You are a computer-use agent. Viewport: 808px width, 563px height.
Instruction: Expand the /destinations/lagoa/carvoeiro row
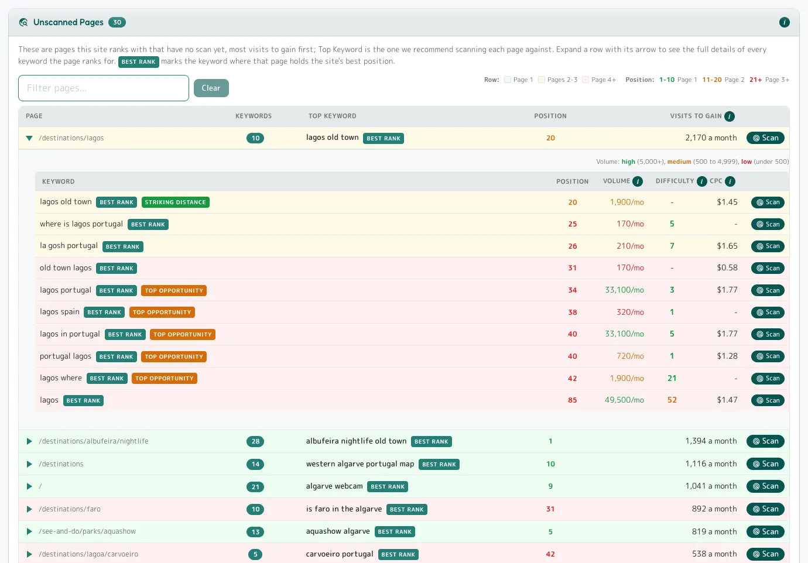pyautogui.click(x=29, y=554)
